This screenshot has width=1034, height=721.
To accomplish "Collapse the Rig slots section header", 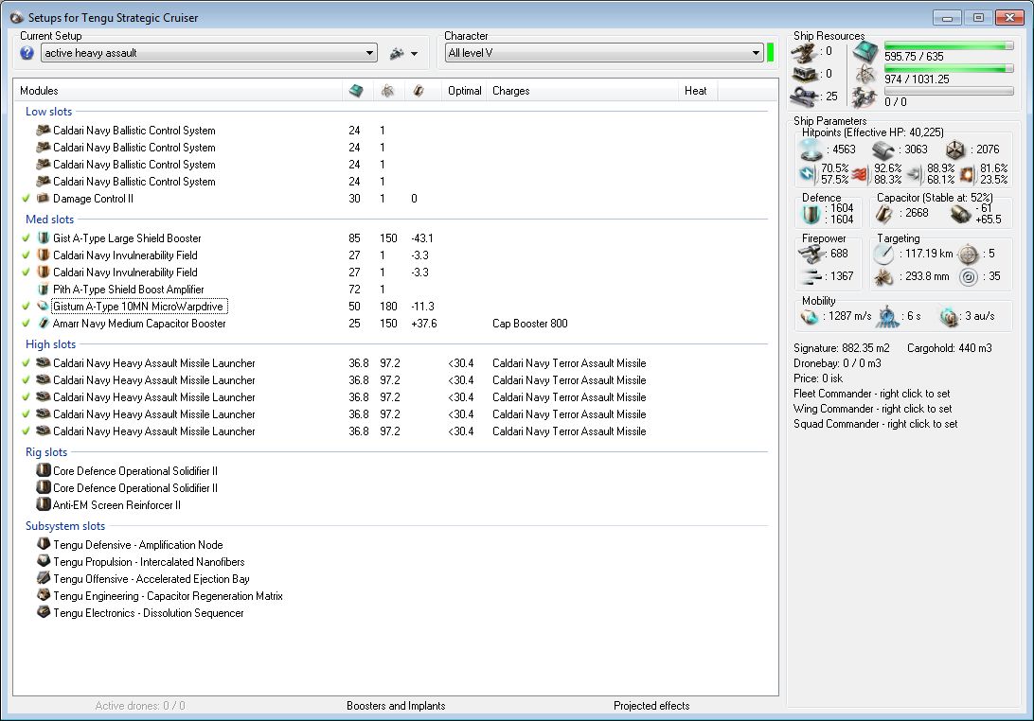I will pos(46,453).
